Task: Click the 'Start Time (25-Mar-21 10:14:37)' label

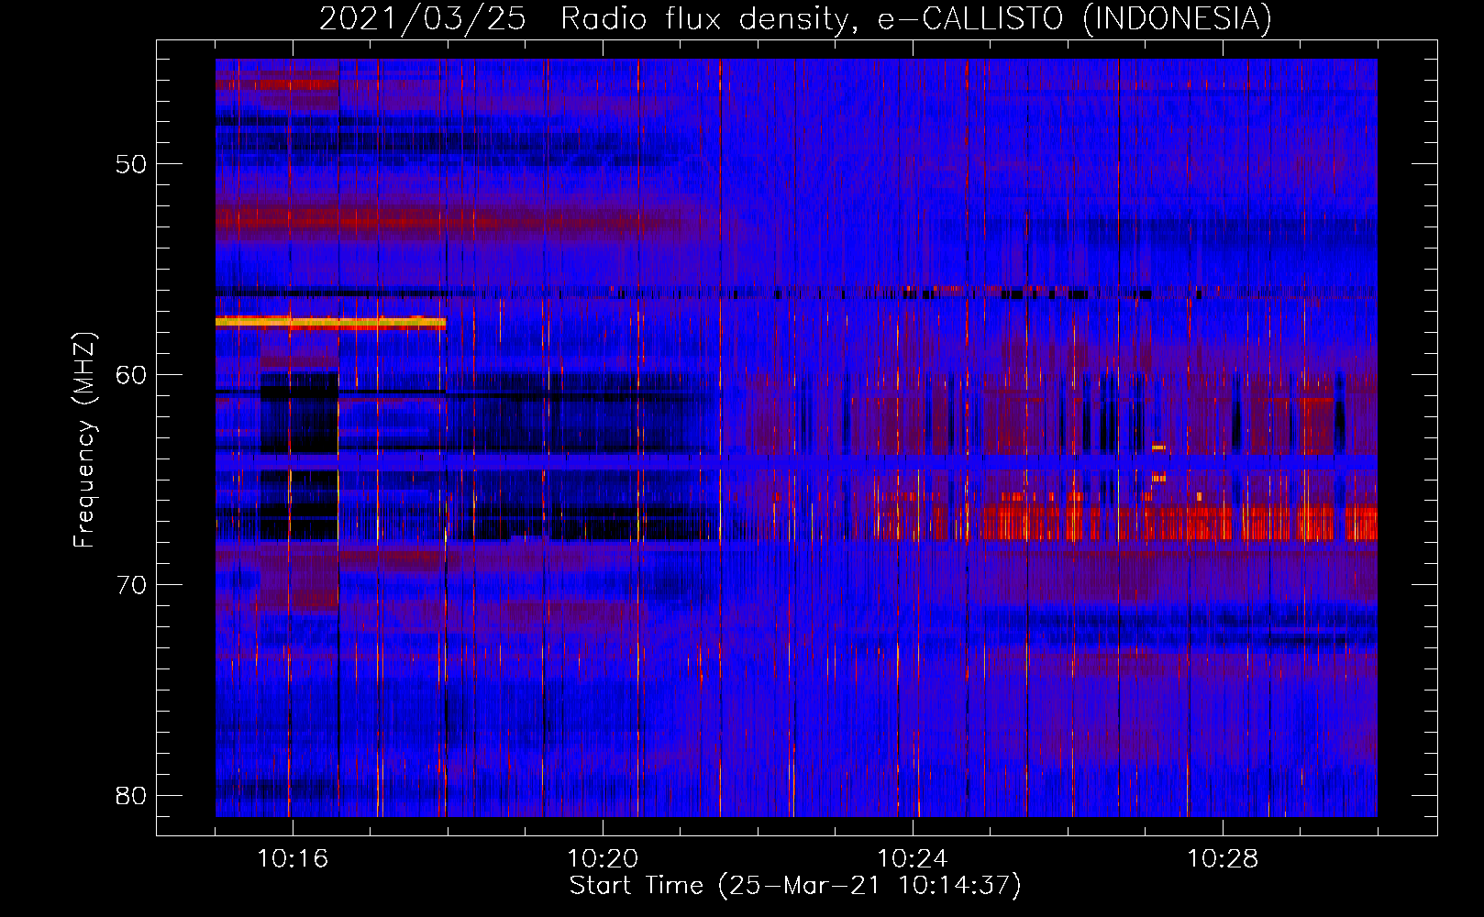Action: click(x=795, y=886)
